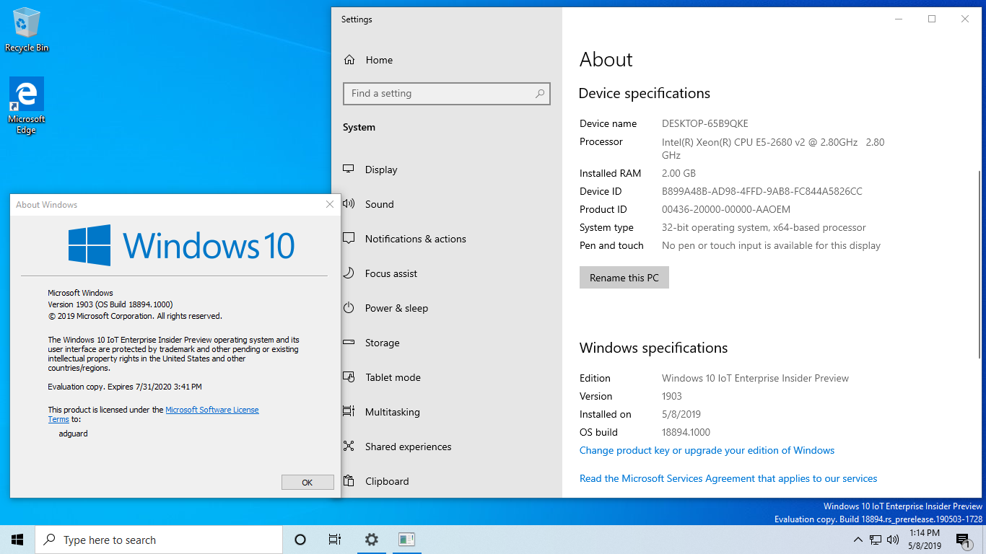
Task: Show hidden tray icons chevron
Action: 858,540
